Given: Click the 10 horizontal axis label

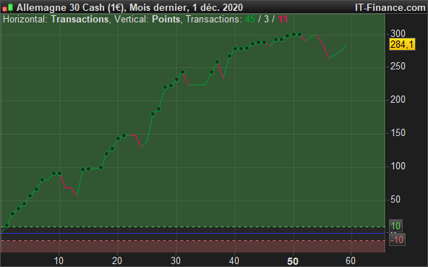Looking at the screenshot, I should [59, 261].
